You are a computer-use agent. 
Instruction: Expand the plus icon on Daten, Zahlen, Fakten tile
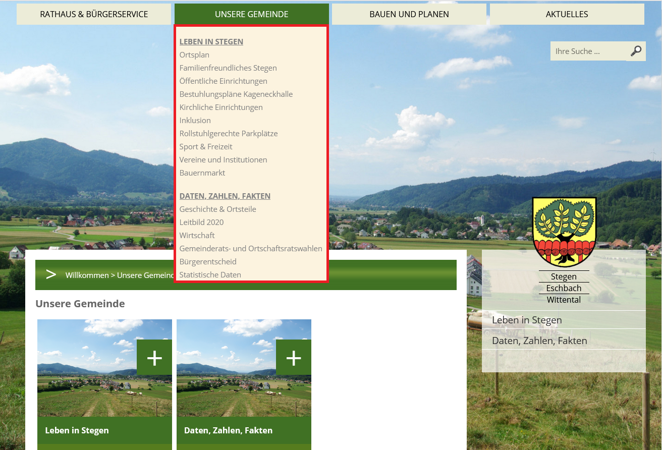point(294,358)
